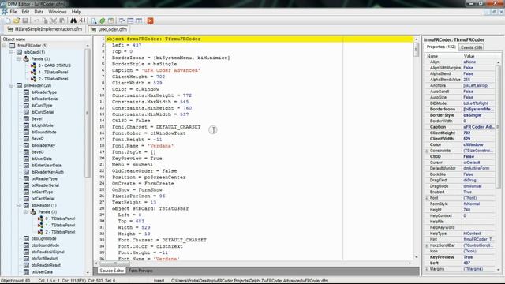505x284 pixels.
Task: Select btnReaderReset in object tree
Action: [x=46, y=265]
